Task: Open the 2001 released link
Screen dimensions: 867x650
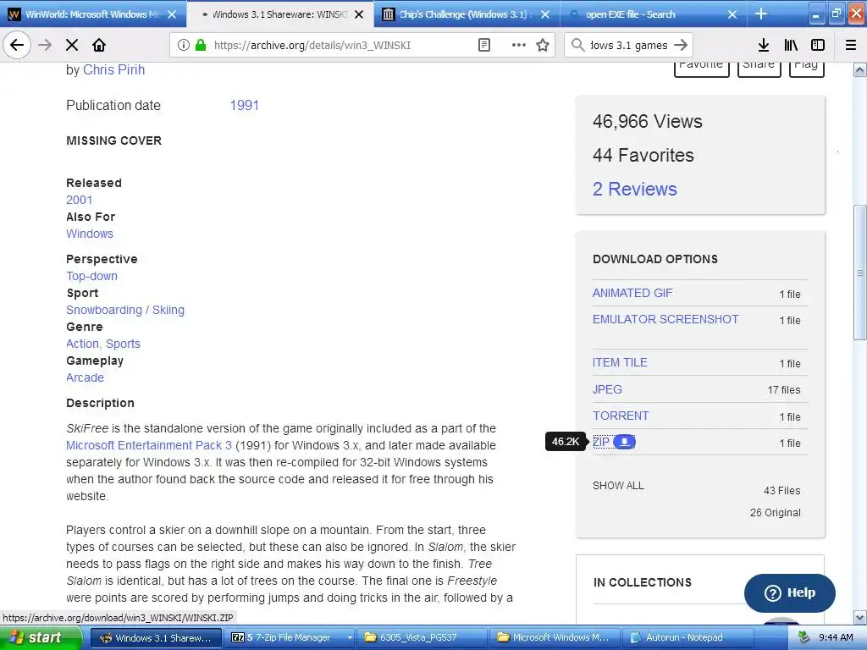Action: [x=79, y=200]
